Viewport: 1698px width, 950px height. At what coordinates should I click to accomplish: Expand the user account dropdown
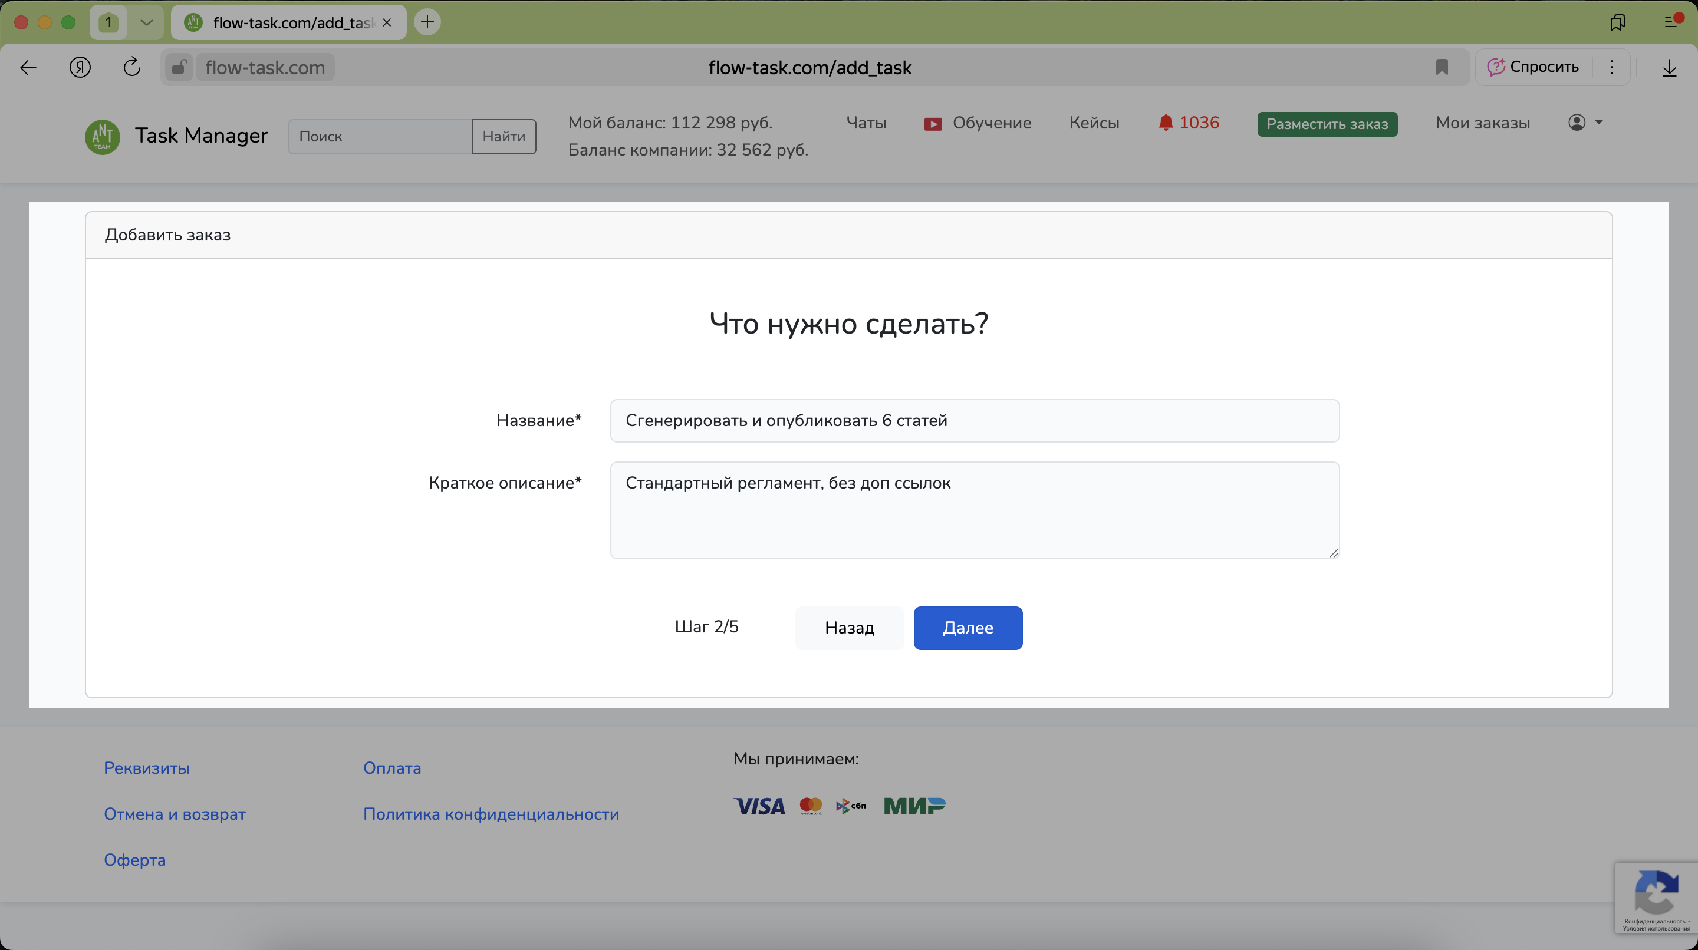pos(1585,123)
